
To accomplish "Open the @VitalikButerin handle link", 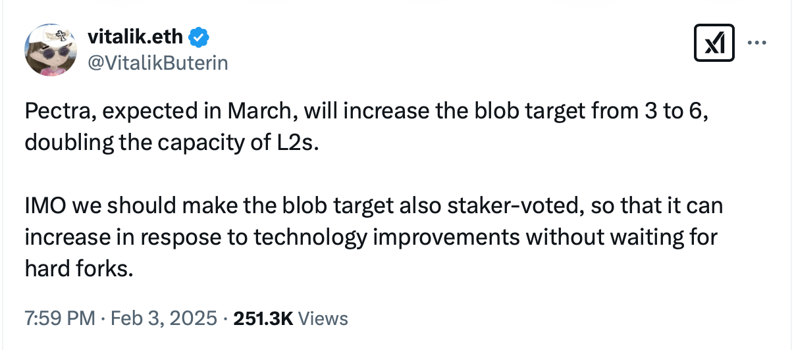I will [x=157, y=63].
